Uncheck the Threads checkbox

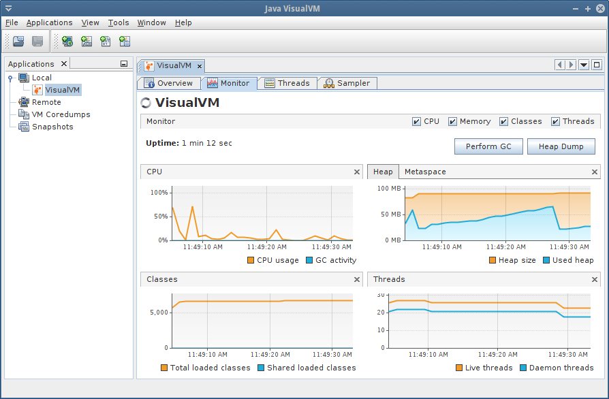[x=555, y=121]
